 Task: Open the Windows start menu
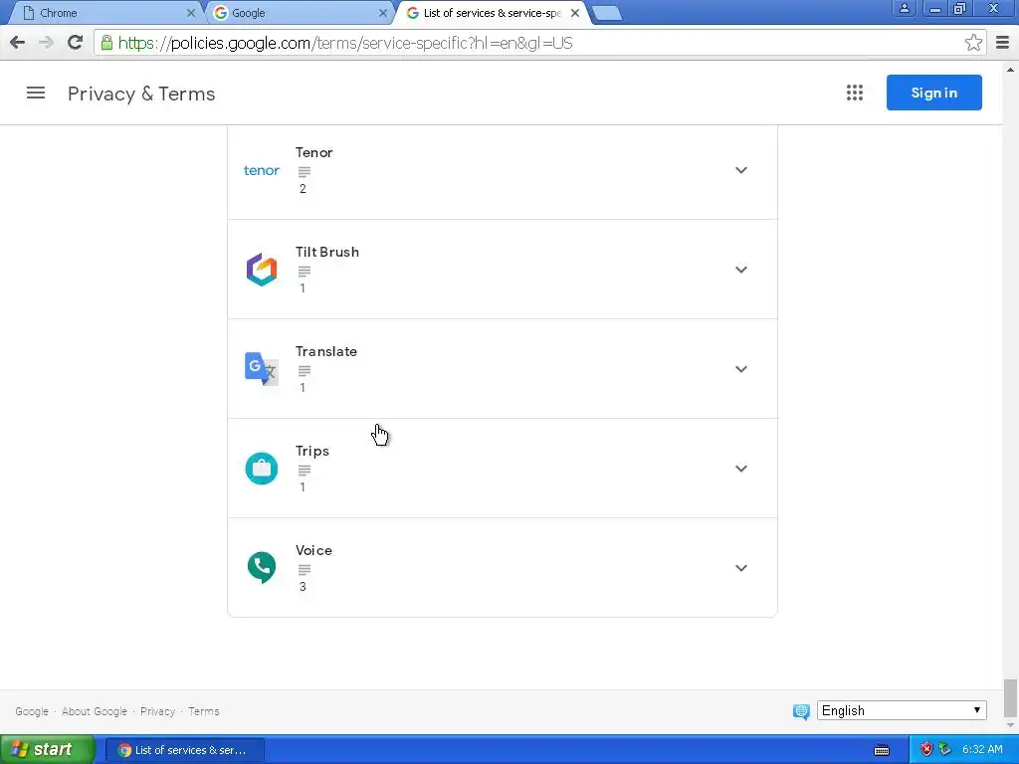coord(47,749)
